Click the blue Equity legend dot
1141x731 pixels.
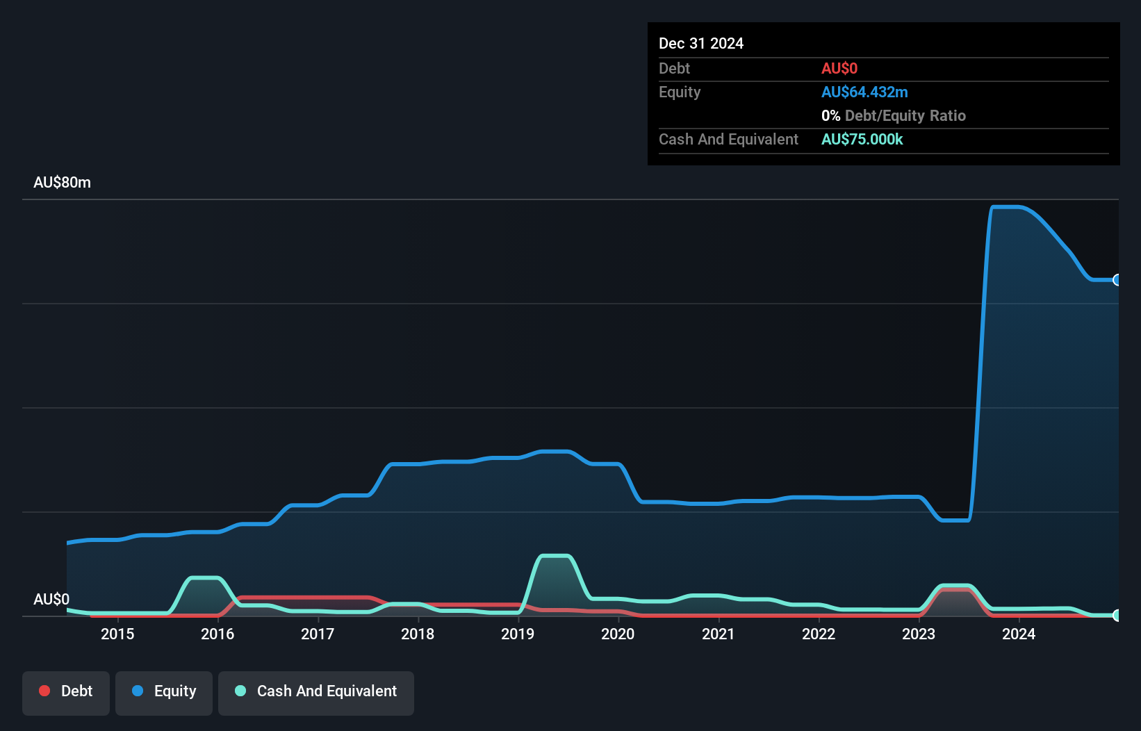(x=138, y=691)
